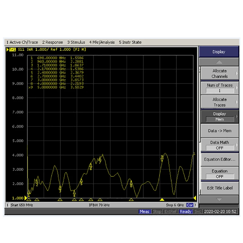Viewport: 243px width, 243px height.
Task: Click marker 1 on the trace
Action: pos(29,193)
